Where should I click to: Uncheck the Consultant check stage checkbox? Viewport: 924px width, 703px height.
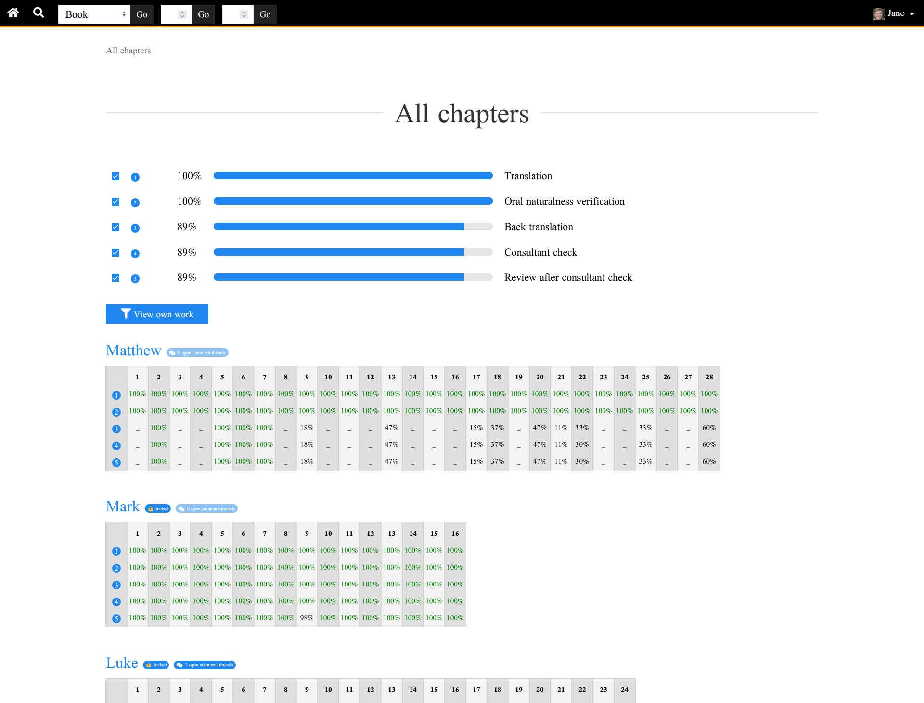click(x=115, y=252)
